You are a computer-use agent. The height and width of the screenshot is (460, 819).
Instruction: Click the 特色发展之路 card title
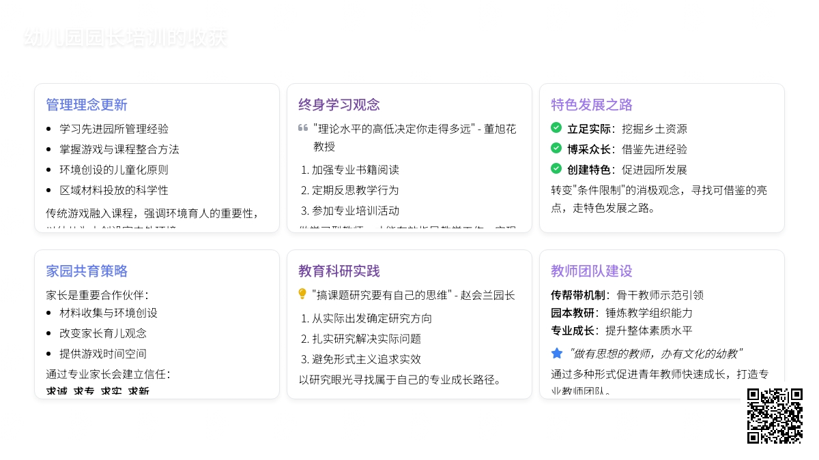click(592, 105)
